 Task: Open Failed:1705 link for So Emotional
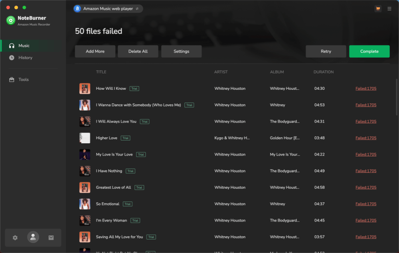[365, 204]
